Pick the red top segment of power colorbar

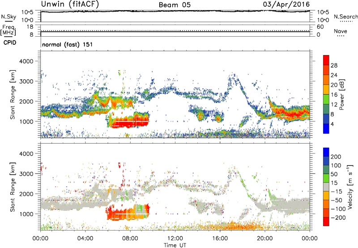click(x=326, y=60)
